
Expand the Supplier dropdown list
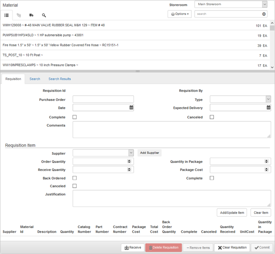pos(131,153)
